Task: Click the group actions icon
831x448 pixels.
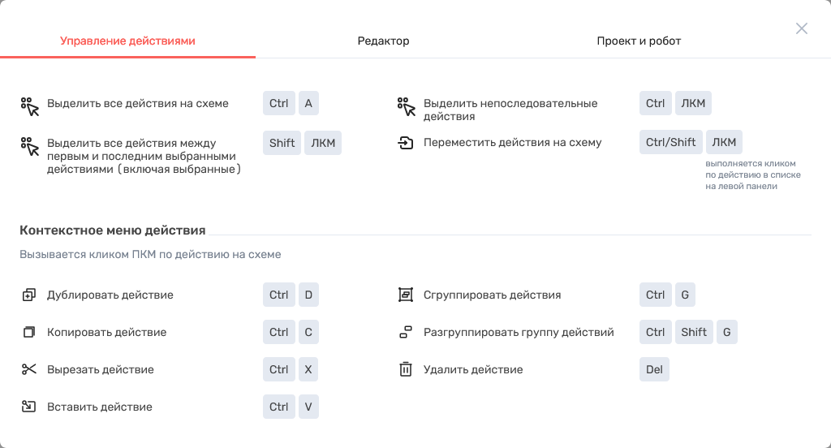Action: (406, 295)
